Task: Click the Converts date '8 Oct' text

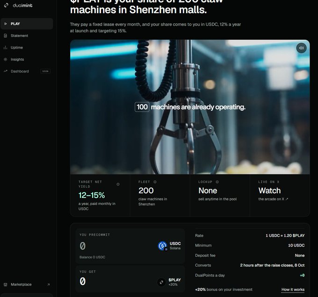Action: point(300,265)
